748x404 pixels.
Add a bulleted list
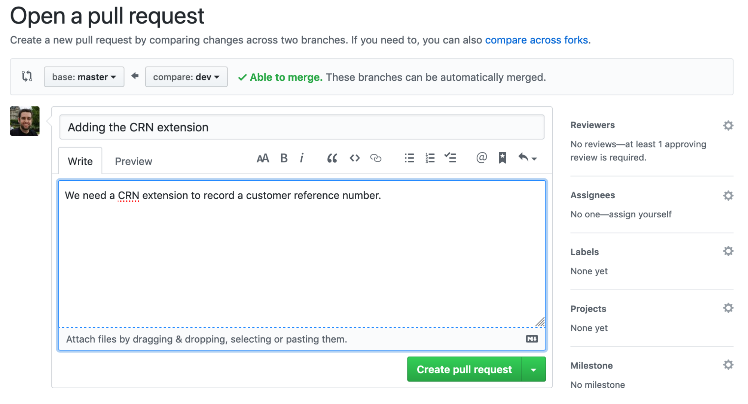point(409,158)
